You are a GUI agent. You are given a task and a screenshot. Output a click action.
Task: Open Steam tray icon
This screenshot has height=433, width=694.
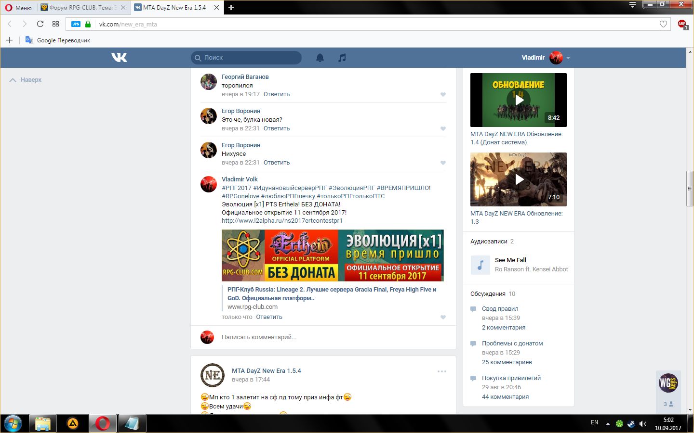pyautogui.click(x=631, y=424)
